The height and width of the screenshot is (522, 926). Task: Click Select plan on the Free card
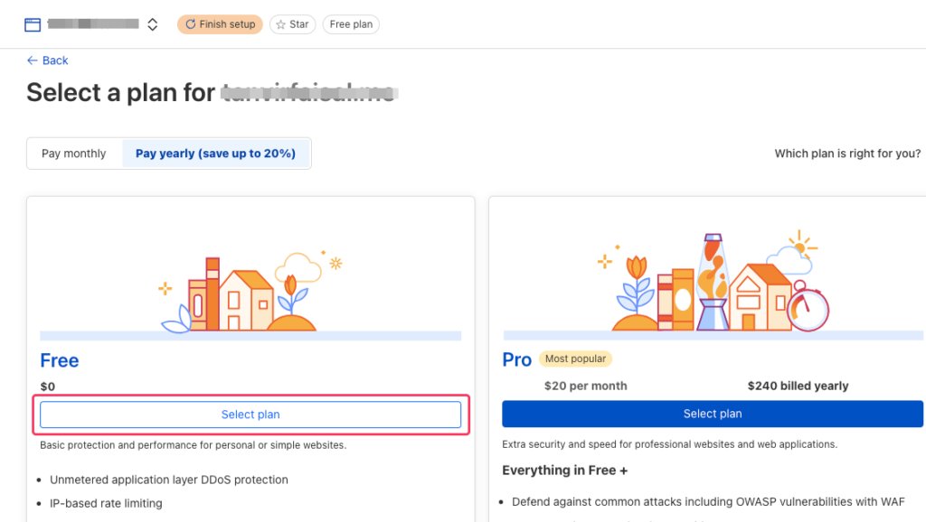250,415
